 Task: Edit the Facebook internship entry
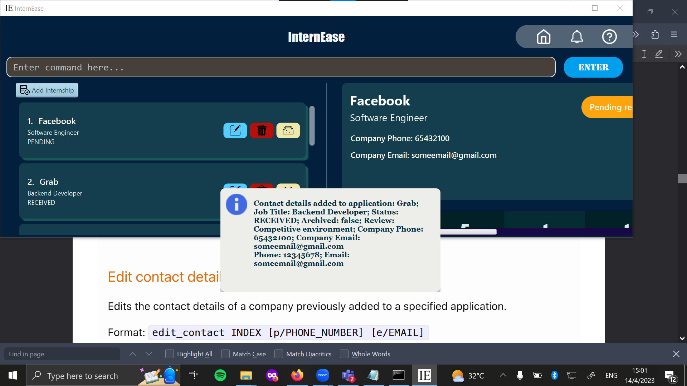235,130
